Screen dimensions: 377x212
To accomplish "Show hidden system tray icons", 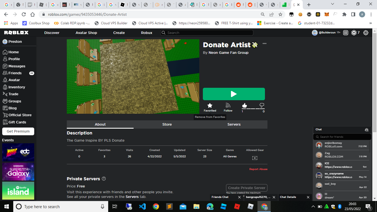I will coord(313,206).
